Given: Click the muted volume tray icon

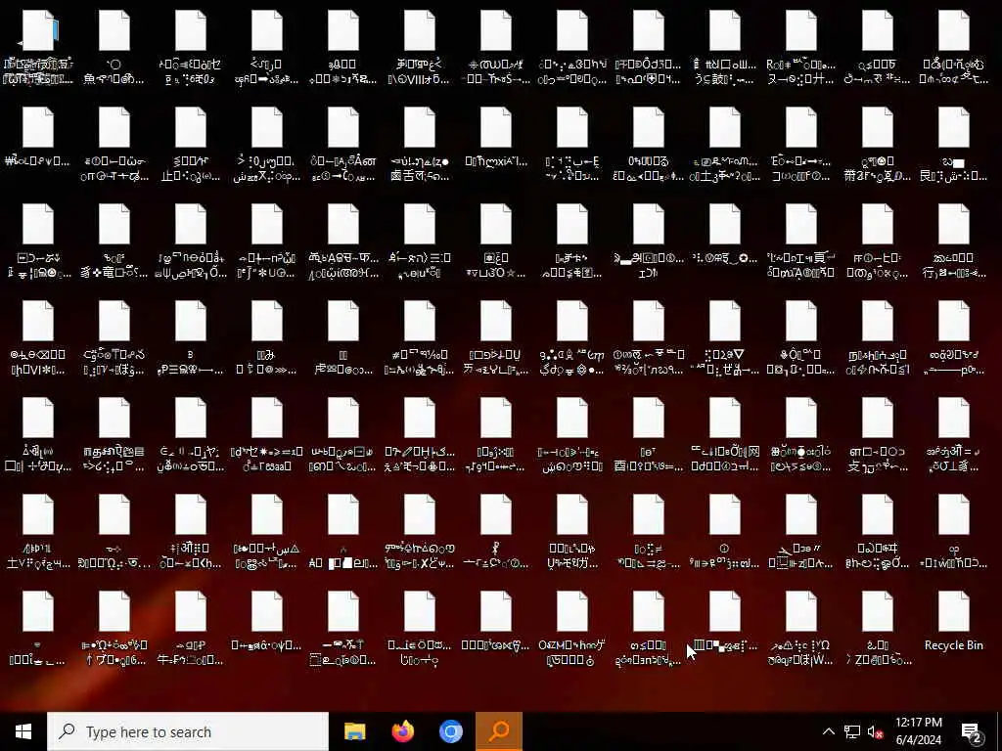Looking at the screenshot, I should coord(876,731).
